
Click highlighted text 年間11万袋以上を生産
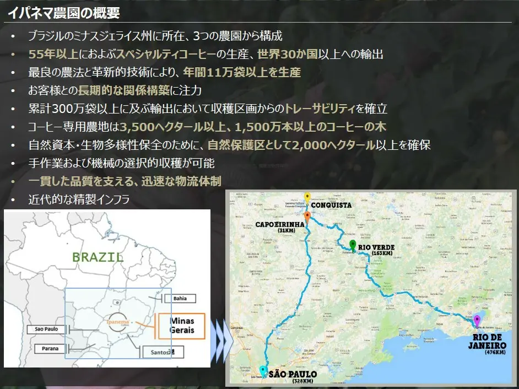coord(242,72)
